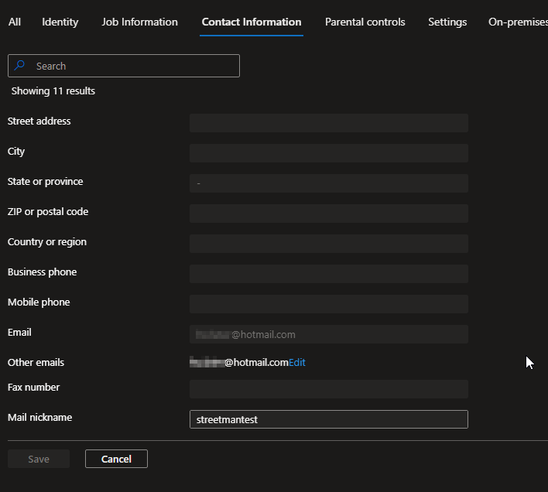This screenshot has height=492, width=548.
Task: Click the Mail nickname field
Action: click(329, 419)
